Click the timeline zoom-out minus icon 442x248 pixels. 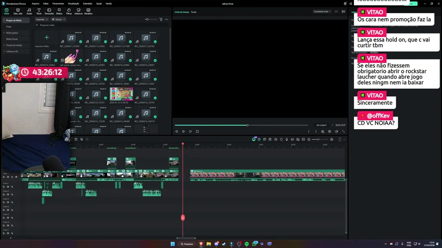pyautogui.click(x=309, y=139)
